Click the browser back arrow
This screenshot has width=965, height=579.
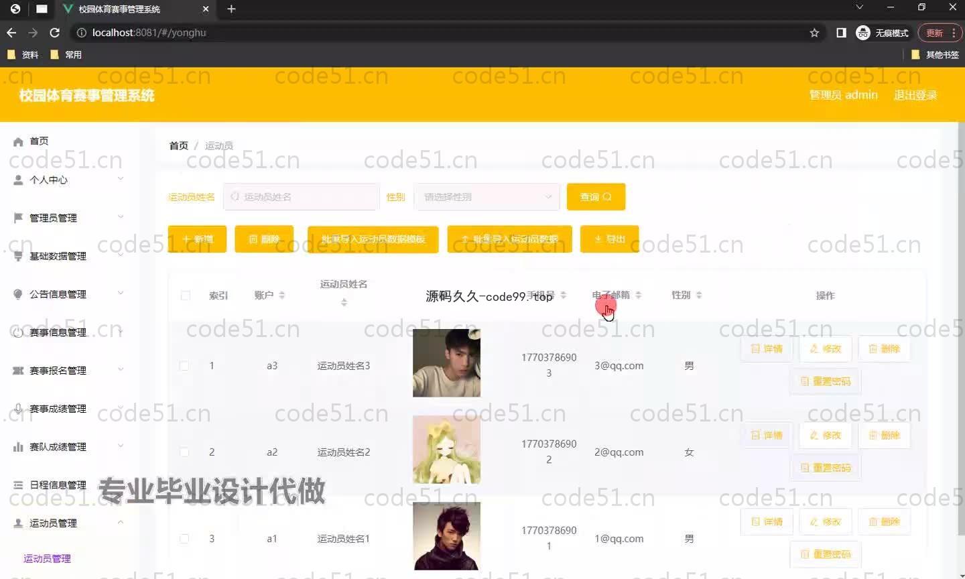11,33
